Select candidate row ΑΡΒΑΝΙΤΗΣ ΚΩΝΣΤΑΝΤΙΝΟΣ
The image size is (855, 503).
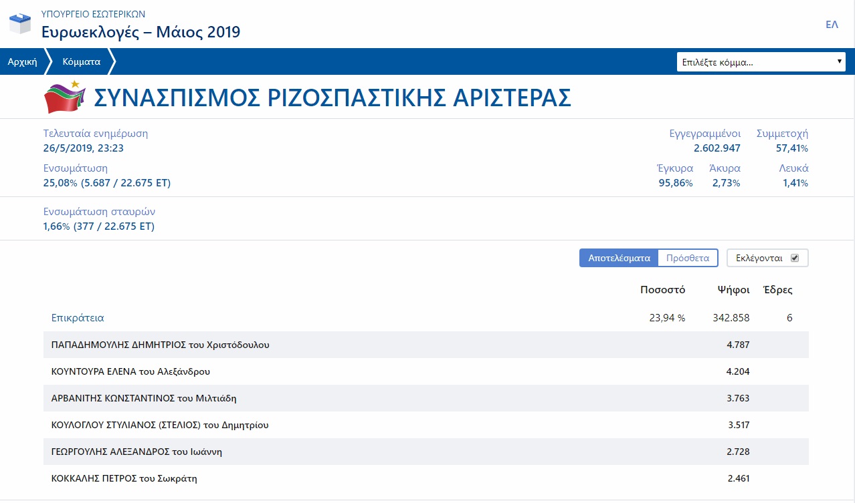pyautogui.click(x=144, y=398)
